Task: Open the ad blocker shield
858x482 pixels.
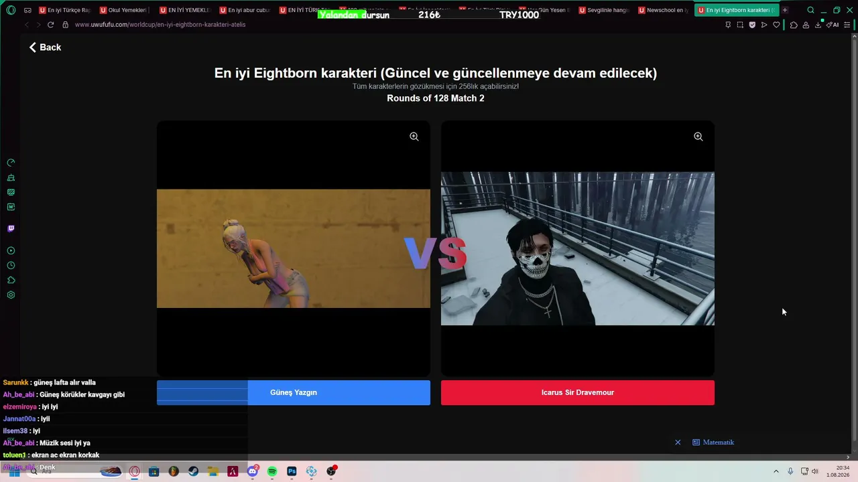Action: click(x=752, y=25)
